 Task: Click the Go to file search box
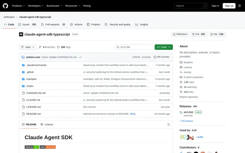(134, 47)
